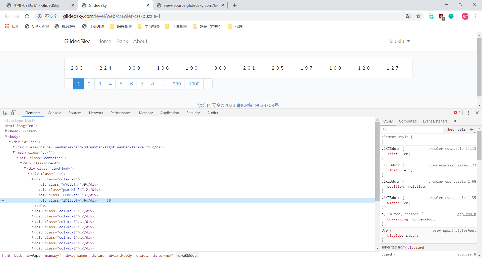
Task: Close the DevTools panel
Action: point(477,113)
